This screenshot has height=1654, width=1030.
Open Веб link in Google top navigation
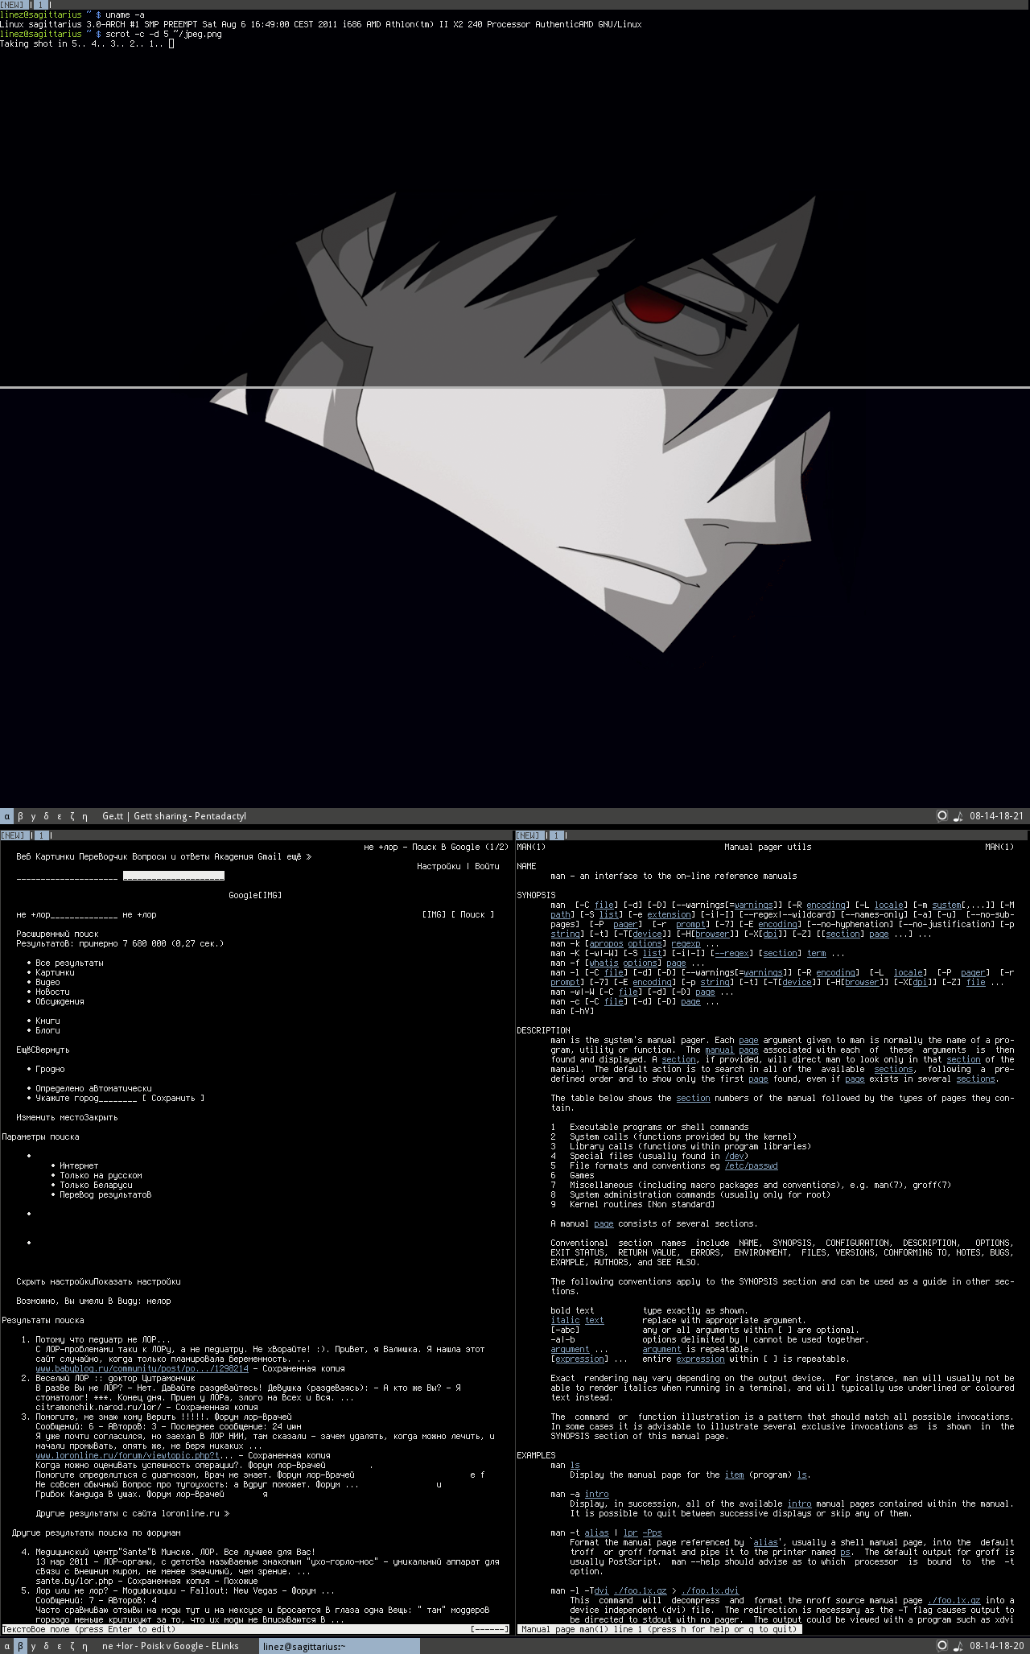pyautogui.click(x=23, y=856)
